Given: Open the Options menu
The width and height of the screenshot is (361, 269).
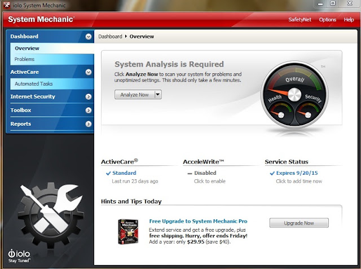Looking at the screenshot, I should pyautogui.click(x=327, y=20).
